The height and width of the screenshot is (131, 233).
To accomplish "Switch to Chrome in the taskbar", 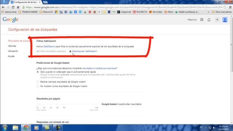I will 26,128.
